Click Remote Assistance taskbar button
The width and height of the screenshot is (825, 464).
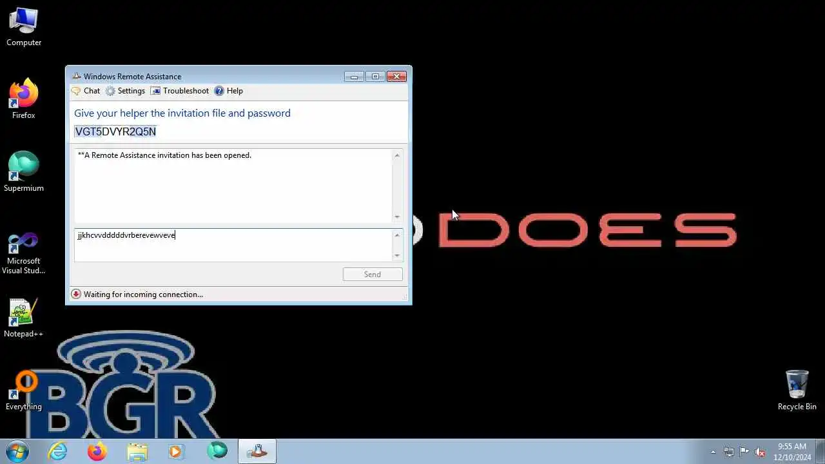click(257, 452)
